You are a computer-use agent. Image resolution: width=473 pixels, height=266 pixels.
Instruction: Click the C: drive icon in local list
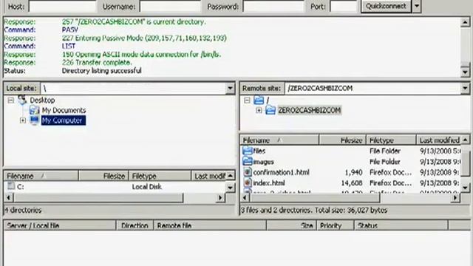click(11, 185)
